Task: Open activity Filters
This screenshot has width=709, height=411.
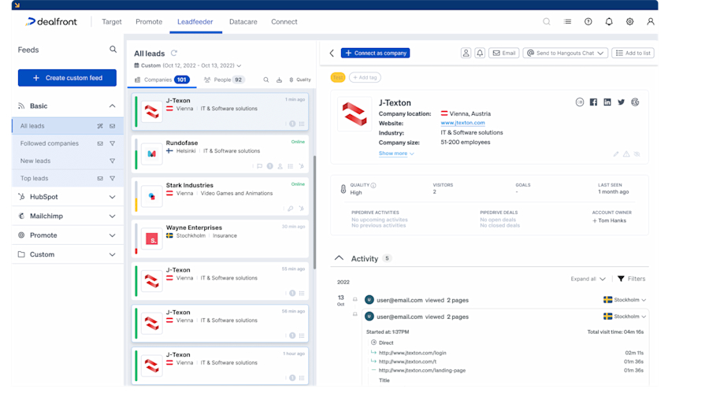Action: click(631, 279)
